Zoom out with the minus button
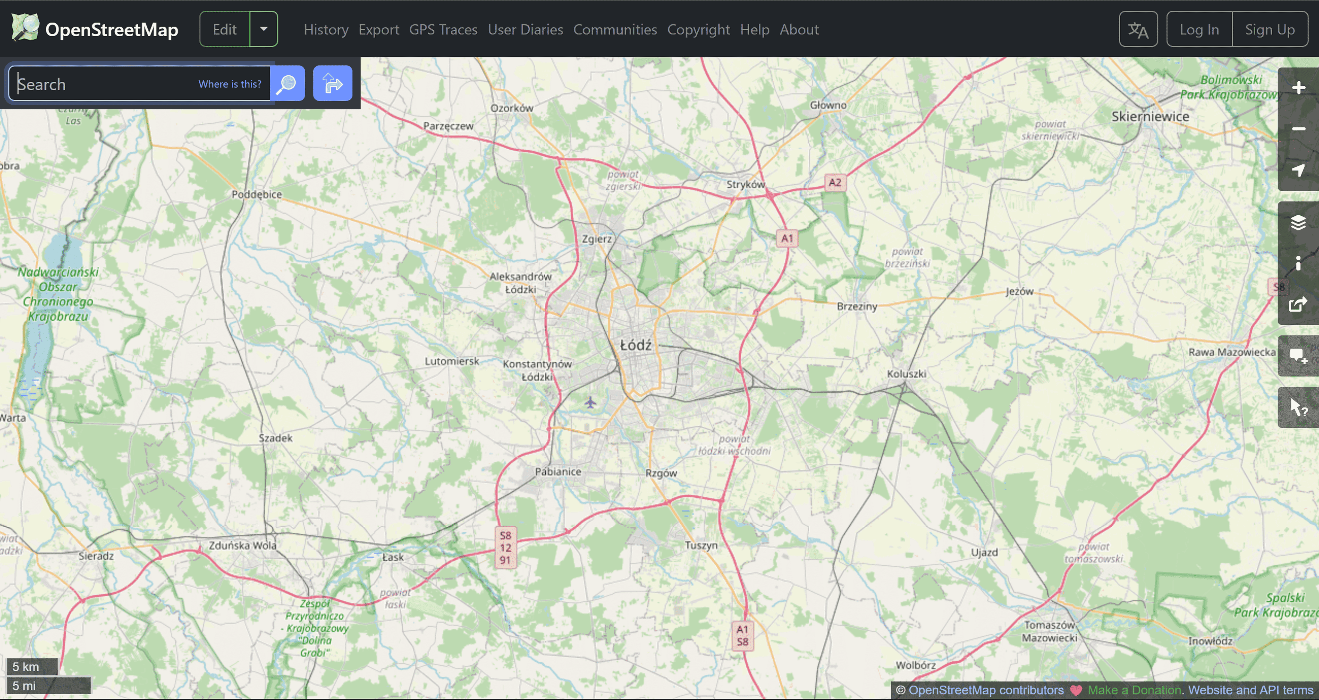Viewport: 1319px width, 700px height. (x=1298, y=129)
